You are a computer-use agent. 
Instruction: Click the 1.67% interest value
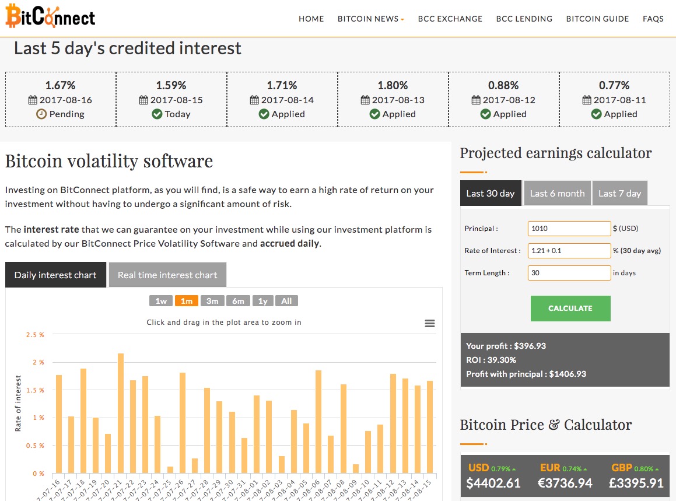point(60,85)
